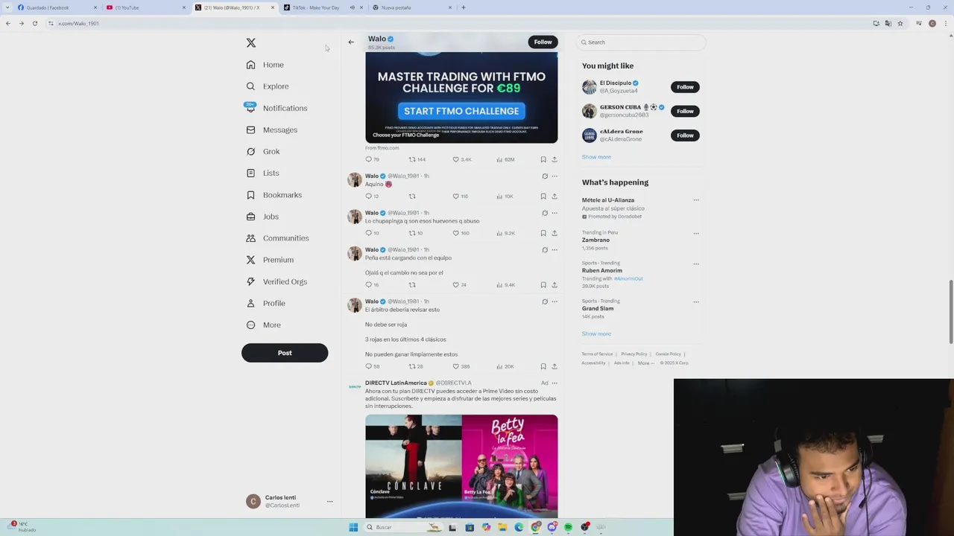Screen dimensions: 954x536
Task: Open Grok from the sidebar
Action: (263, 151)
